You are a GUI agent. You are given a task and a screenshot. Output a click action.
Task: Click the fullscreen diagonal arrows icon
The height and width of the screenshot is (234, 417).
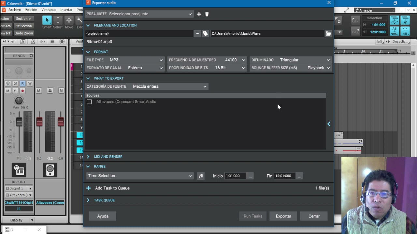(x=347, y=10)
